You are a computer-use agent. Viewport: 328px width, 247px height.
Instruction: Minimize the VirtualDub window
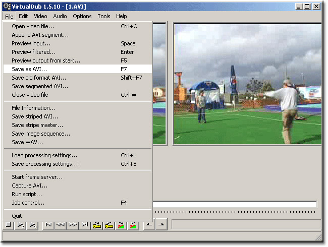[x=299, y=7]
